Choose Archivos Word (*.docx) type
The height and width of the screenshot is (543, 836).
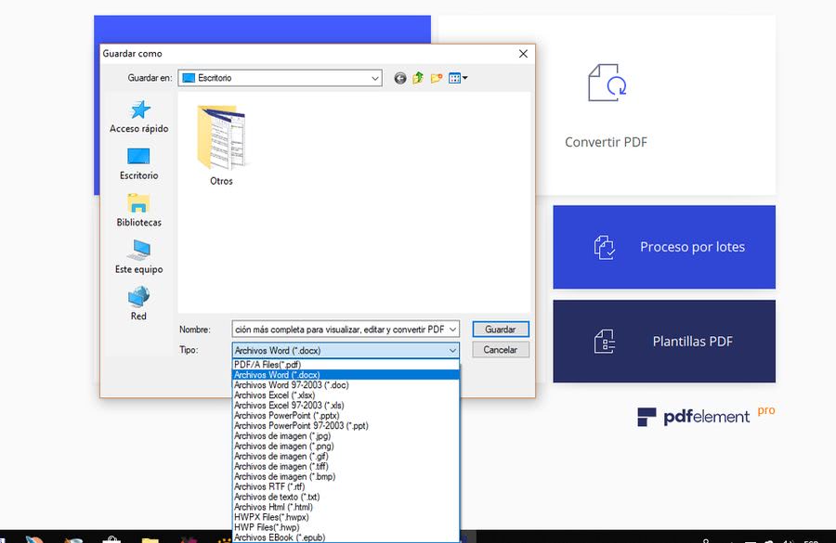[346, 375]
